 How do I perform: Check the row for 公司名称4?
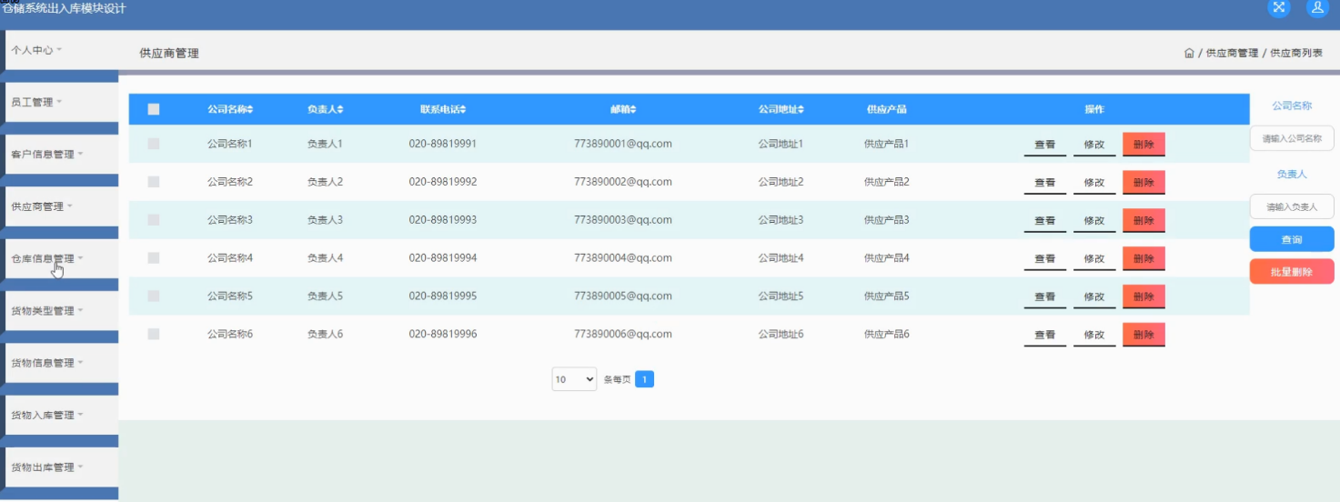[x=154, y=258]
